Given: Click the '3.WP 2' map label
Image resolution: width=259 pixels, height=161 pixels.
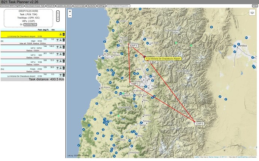Looking at the screenshot, I should click(200, 124).
